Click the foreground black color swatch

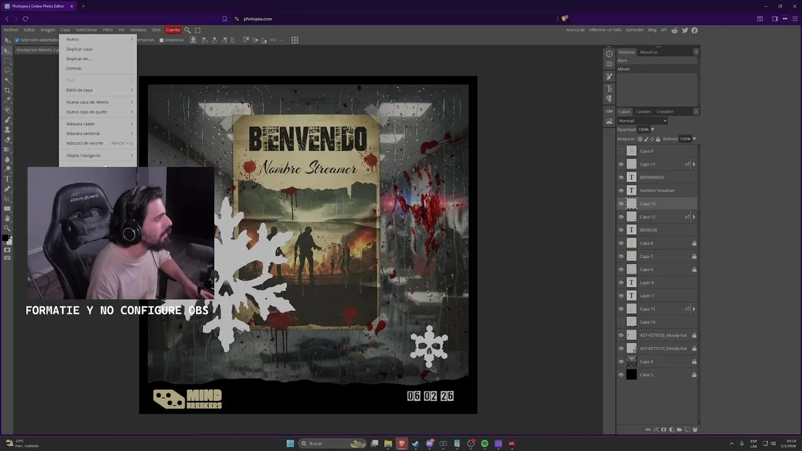6,238
